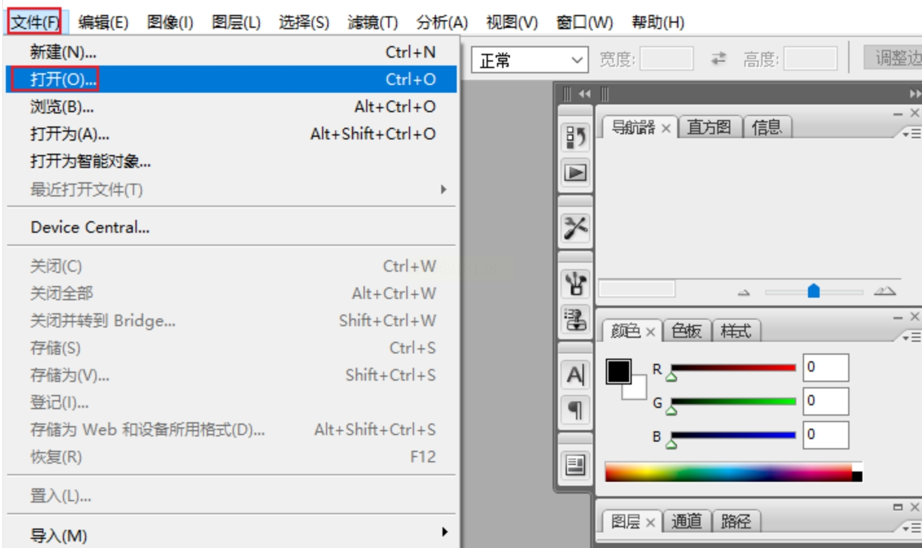Viewport: 922px width, 548px height.
Task: Open the Actions panel play icon
Action: (x=575, y=173)
